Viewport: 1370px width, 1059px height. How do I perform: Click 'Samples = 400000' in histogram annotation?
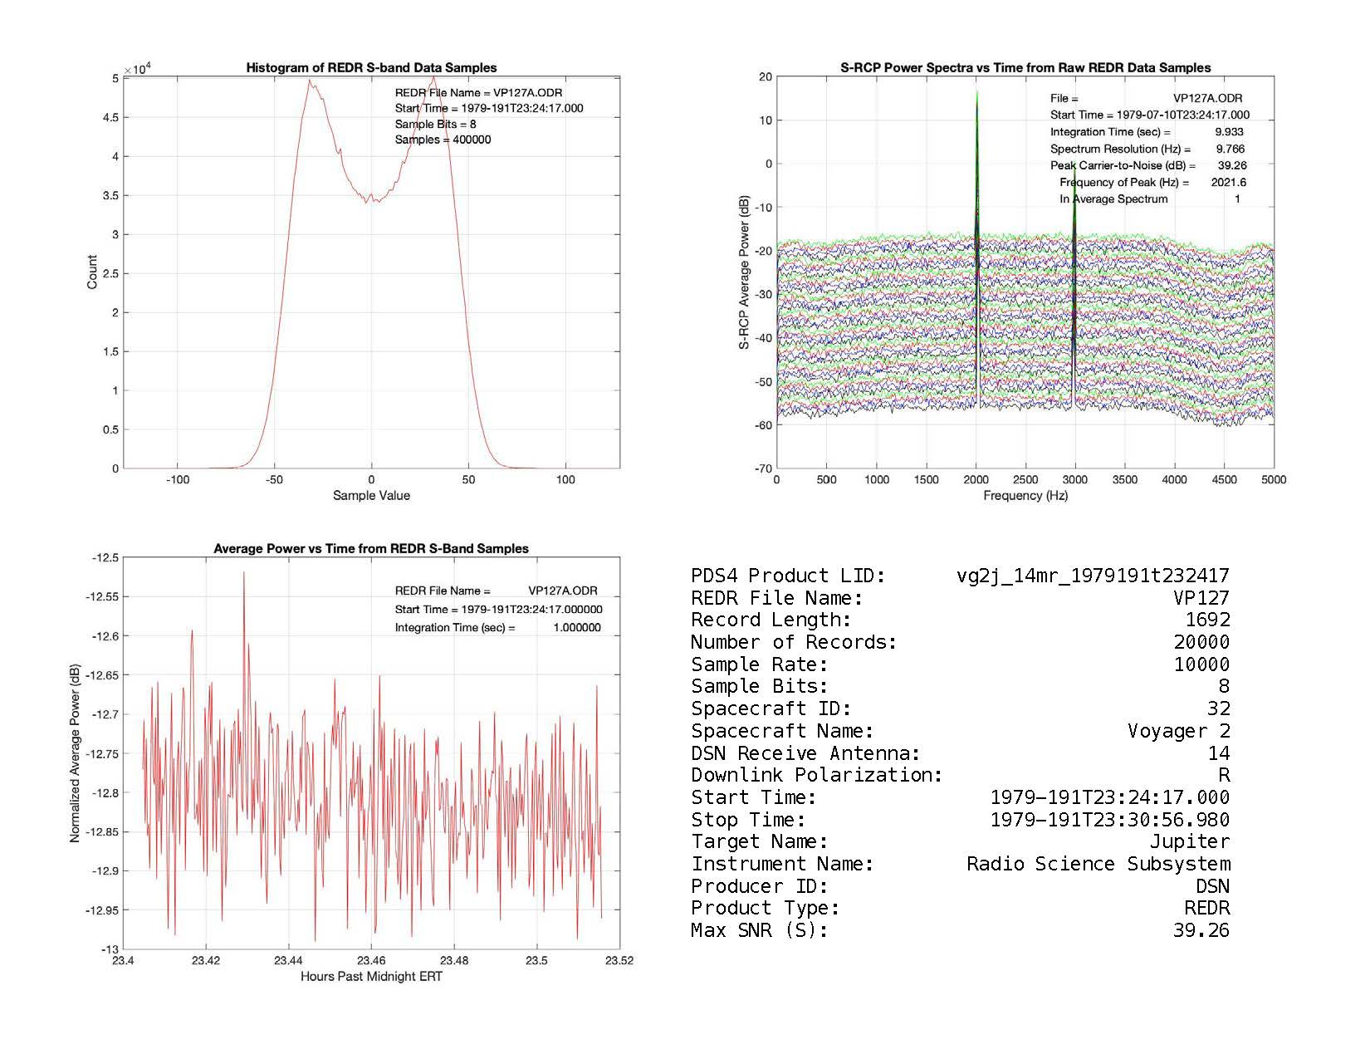[x=443, y=140]
